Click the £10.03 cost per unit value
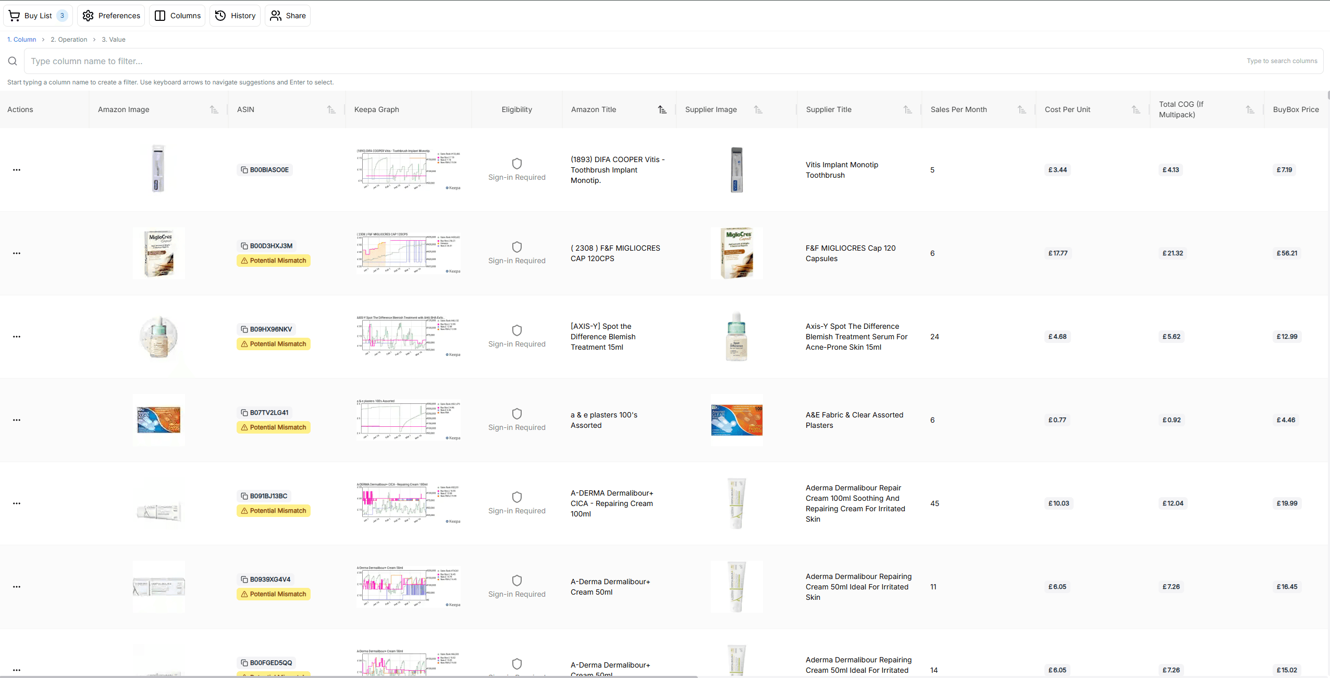The width and height of the screenshot is (1330, 678). coord(1058,503)
